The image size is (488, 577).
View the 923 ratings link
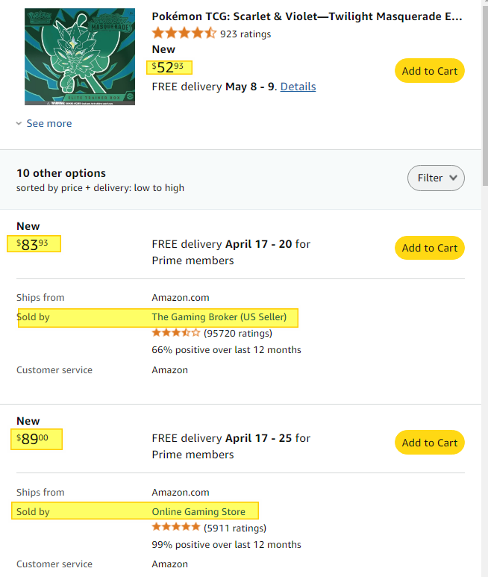point(245,34)
